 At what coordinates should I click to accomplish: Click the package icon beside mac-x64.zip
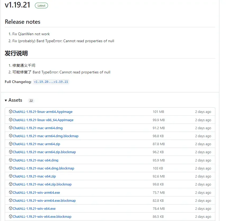10,176
